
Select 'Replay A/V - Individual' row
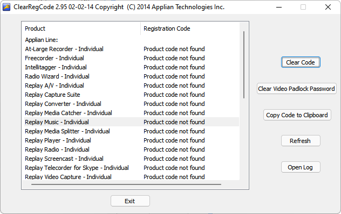coord(132,85)
